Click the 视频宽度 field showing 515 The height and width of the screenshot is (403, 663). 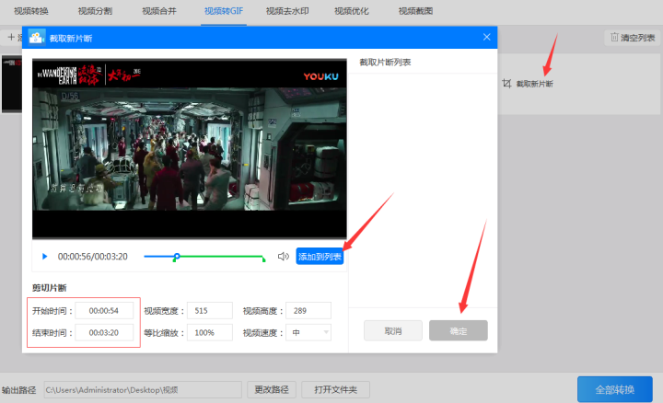tap(210, 310)
